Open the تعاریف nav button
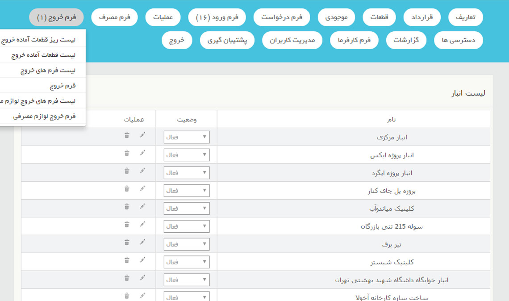 pos(466,17)
